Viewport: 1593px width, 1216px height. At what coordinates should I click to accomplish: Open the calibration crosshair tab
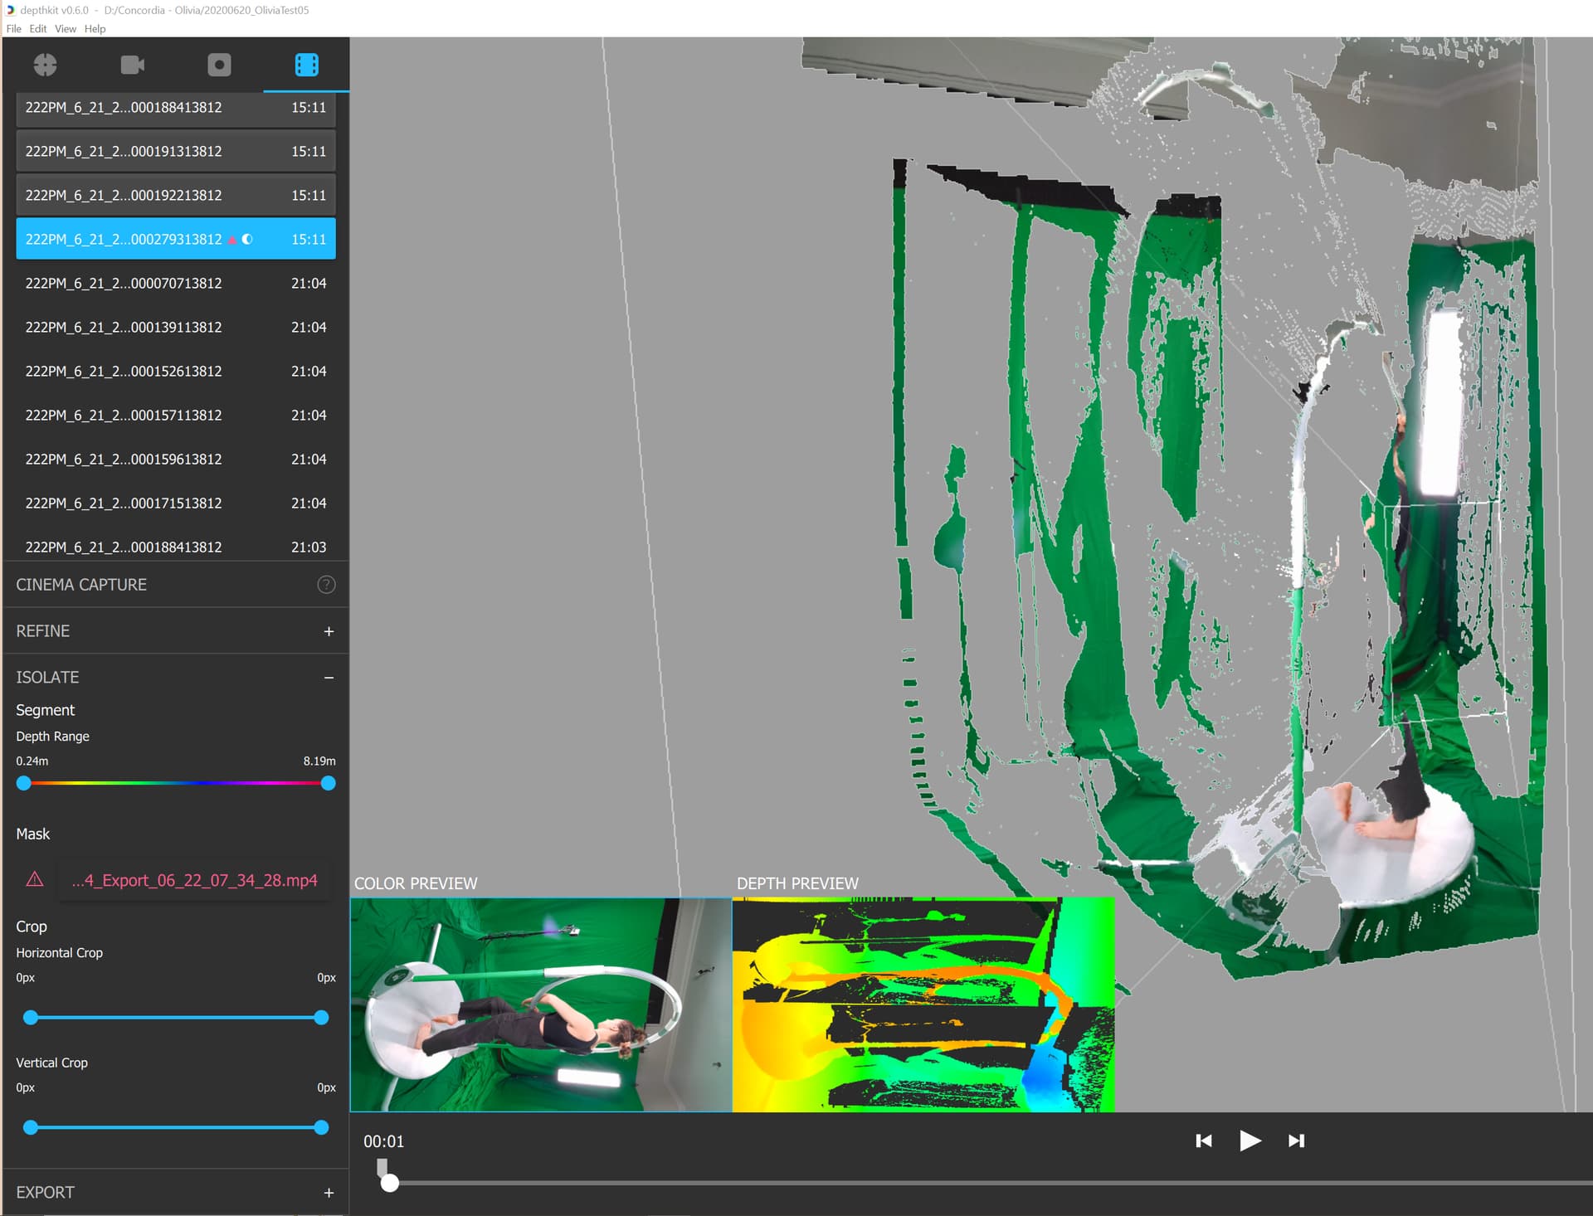coord(46,65)
